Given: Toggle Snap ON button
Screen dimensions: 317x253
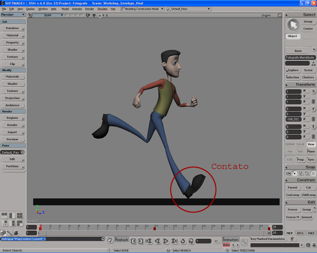Looking at the screenshot, I should (x=288, y=174).
